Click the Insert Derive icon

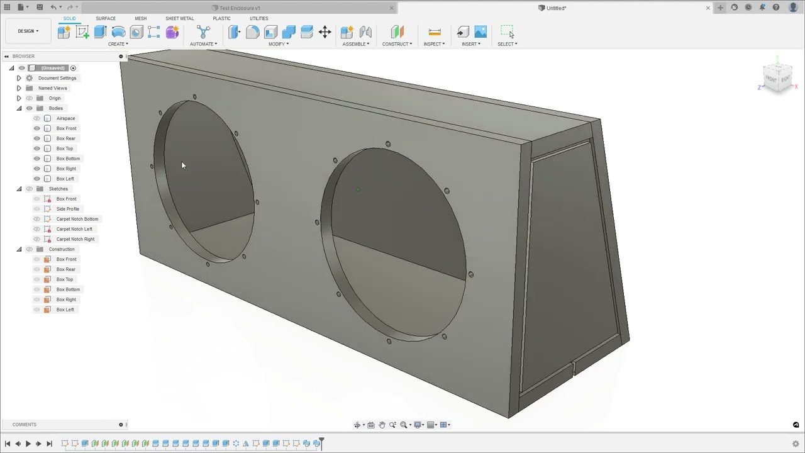point(463,32)
